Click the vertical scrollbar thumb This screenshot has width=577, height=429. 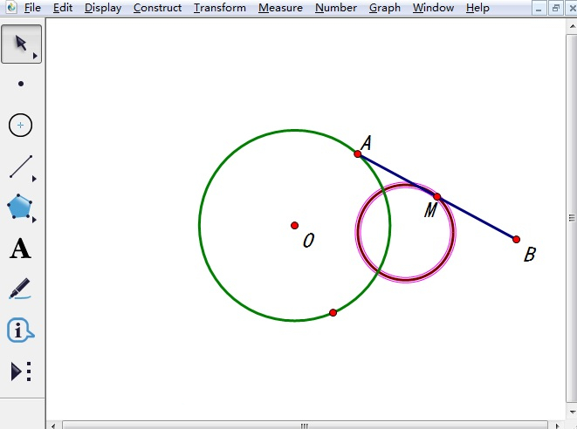[572, 218]
